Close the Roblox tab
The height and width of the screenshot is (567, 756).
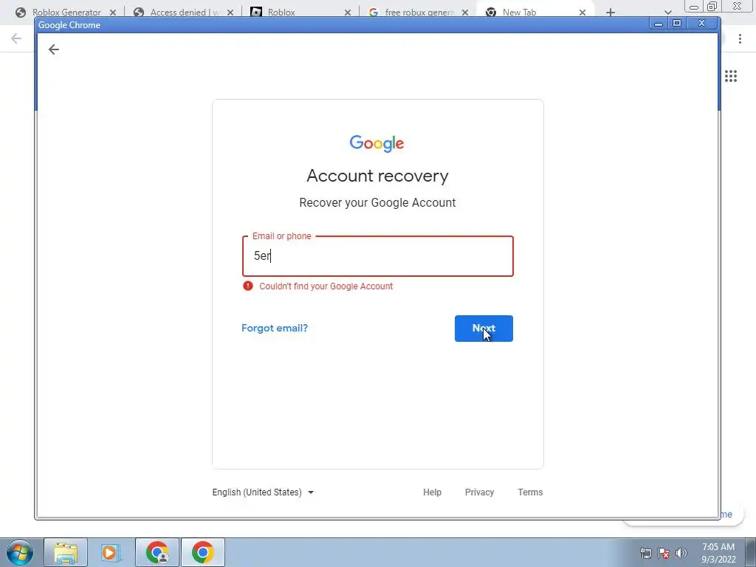348,13
